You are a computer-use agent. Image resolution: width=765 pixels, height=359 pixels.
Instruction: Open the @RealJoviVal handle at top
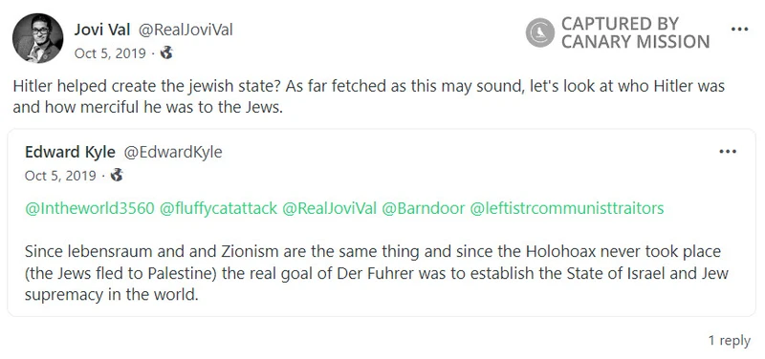[186, 31]
